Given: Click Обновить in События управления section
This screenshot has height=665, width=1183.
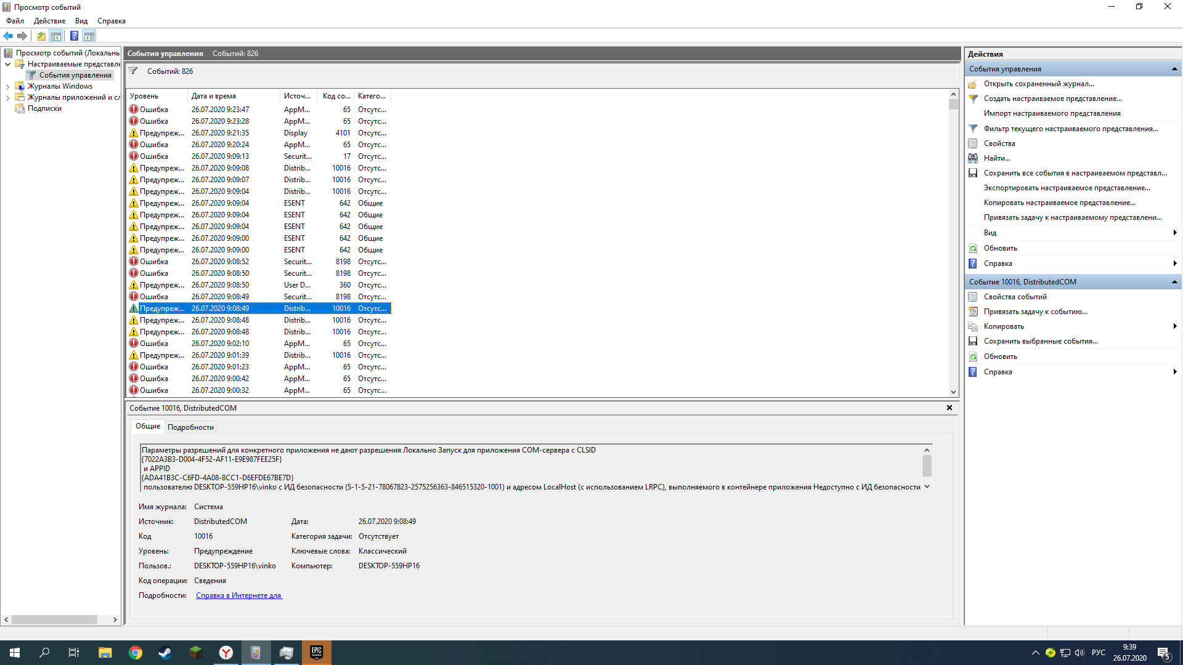Looking at the screenshot, I should point(1000,248).
